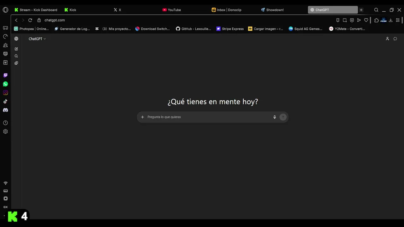404x227 pixels.
Task: Open the Y2Mate - Converti... bookmark
Action: click(x=347, y=29)
